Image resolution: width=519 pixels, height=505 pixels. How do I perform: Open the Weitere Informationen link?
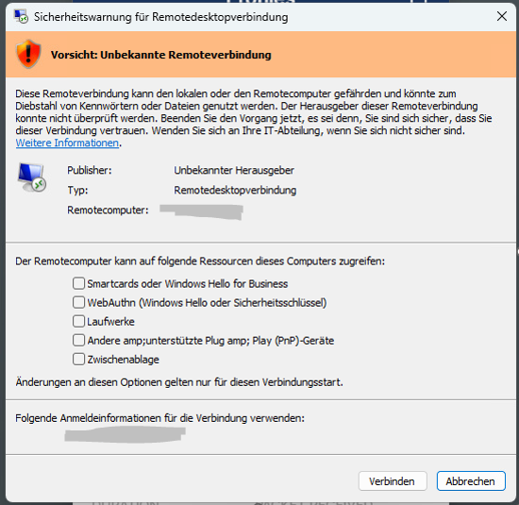point(67,143)
